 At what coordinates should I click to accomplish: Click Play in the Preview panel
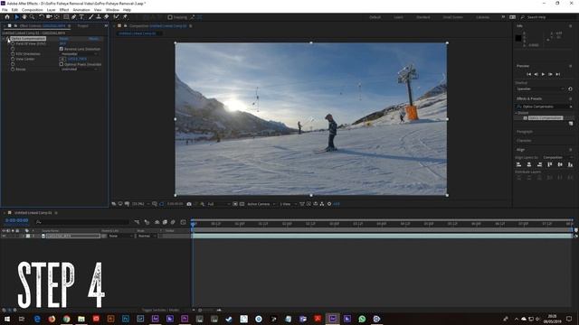coord(543,74)
